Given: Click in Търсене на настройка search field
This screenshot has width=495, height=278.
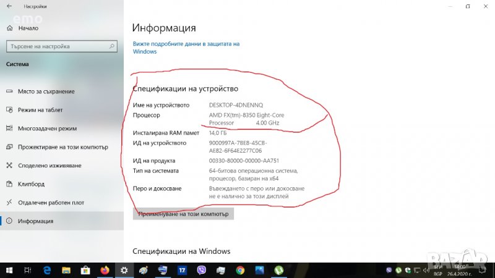Looking at the screenshot, I should click(56, 46).
